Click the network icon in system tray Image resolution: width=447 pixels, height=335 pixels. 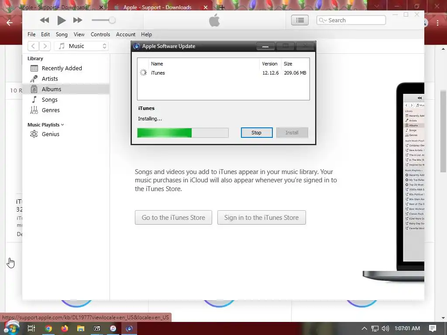[x=375, y=328]
